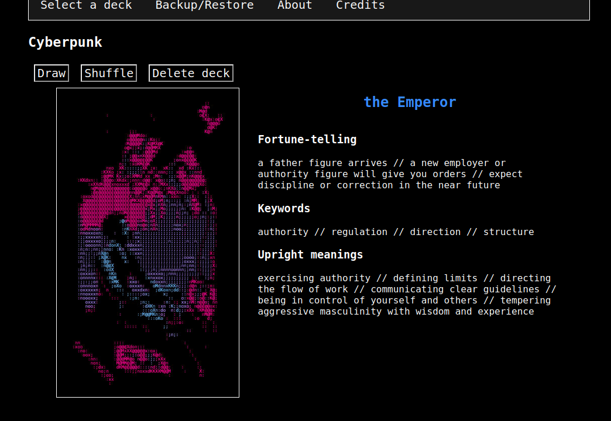Go to the About page
611x421 pixels.
tap(294, 6)
